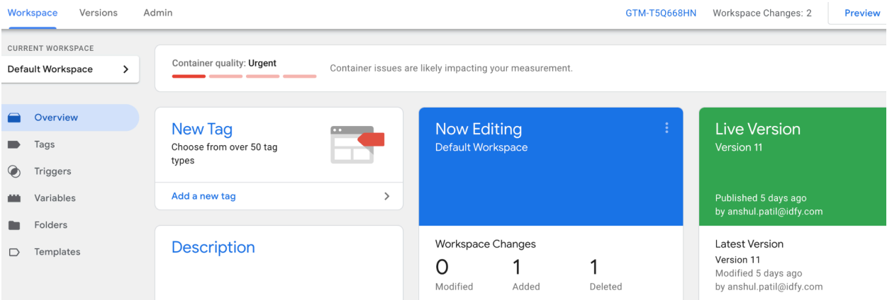Click the Default Workspace selector box
The width and height of the screenshot is (887, 300).
(70, 69)
